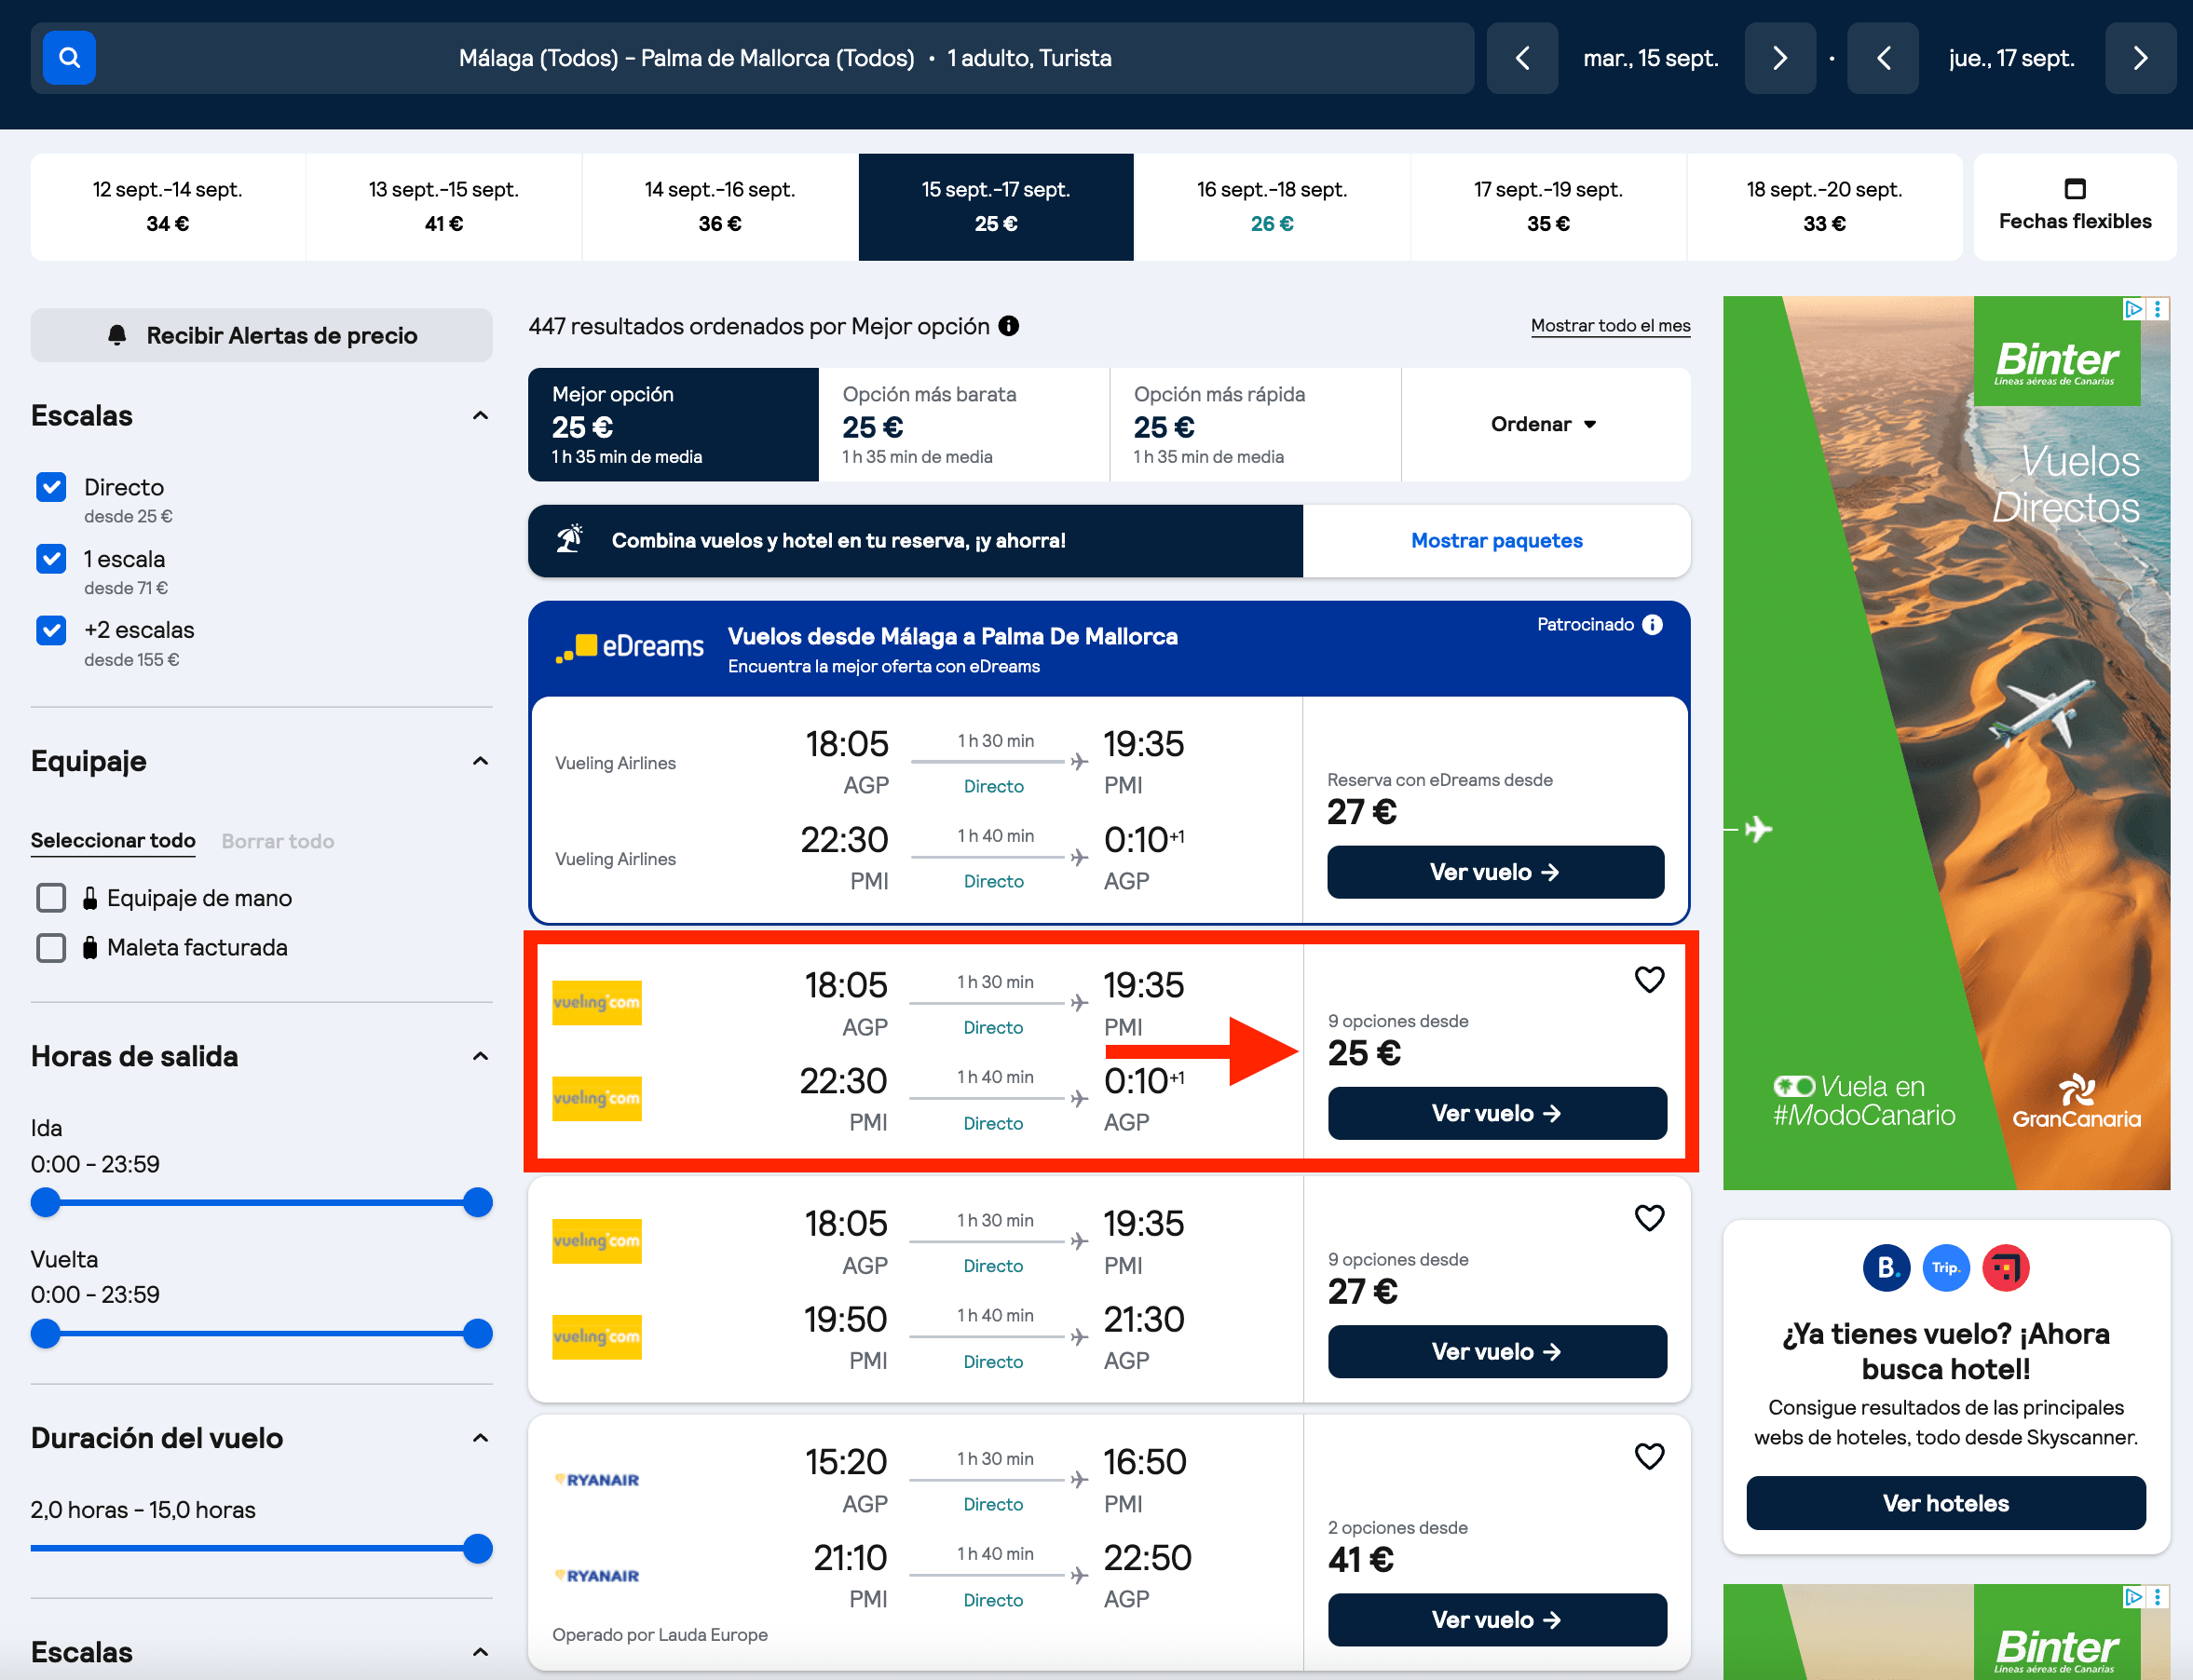Enable Equipaje de mano checkbox
The image size is (2193, 1680).
(51, 898)
